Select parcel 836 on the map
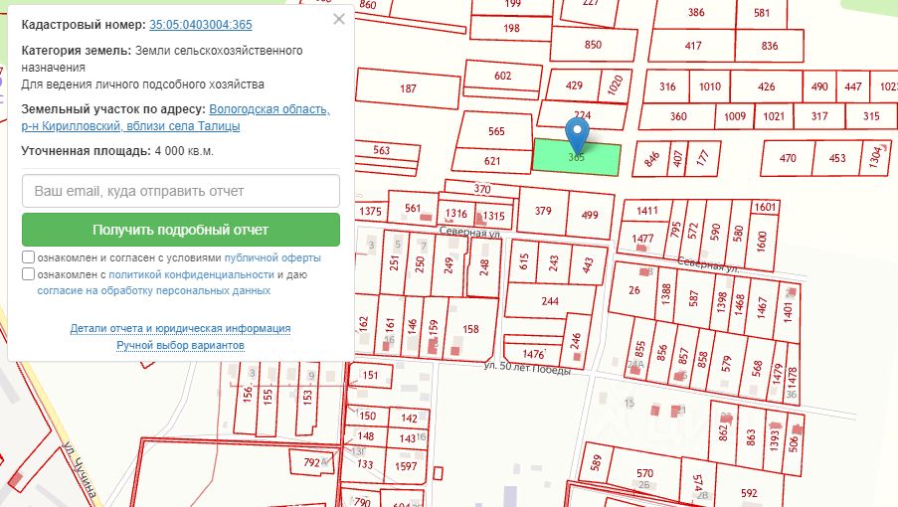The width and height of the screenshot is (898, 507). tap(769, 45)
